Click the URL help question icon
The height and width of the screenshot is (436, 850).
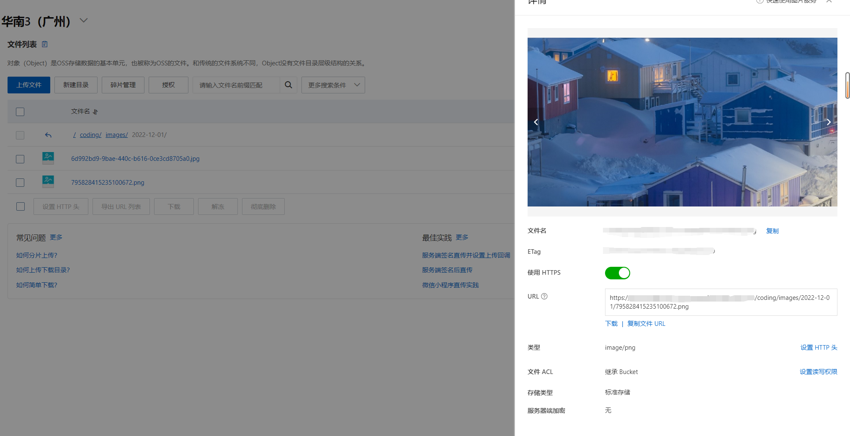click(x=544, y=297)
